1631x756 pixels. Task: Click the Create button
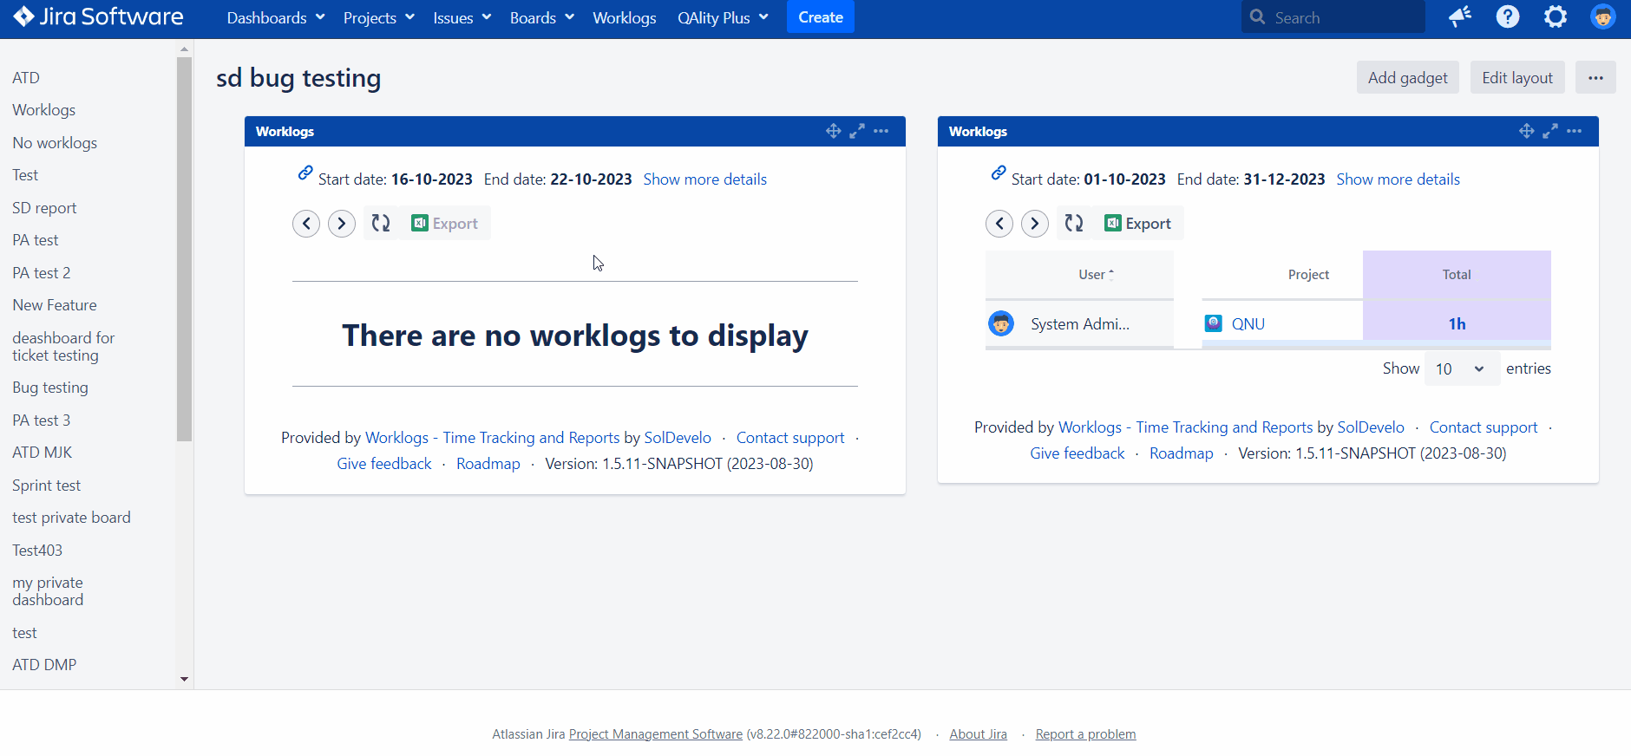pyautogui.click(x=821, y=17)
